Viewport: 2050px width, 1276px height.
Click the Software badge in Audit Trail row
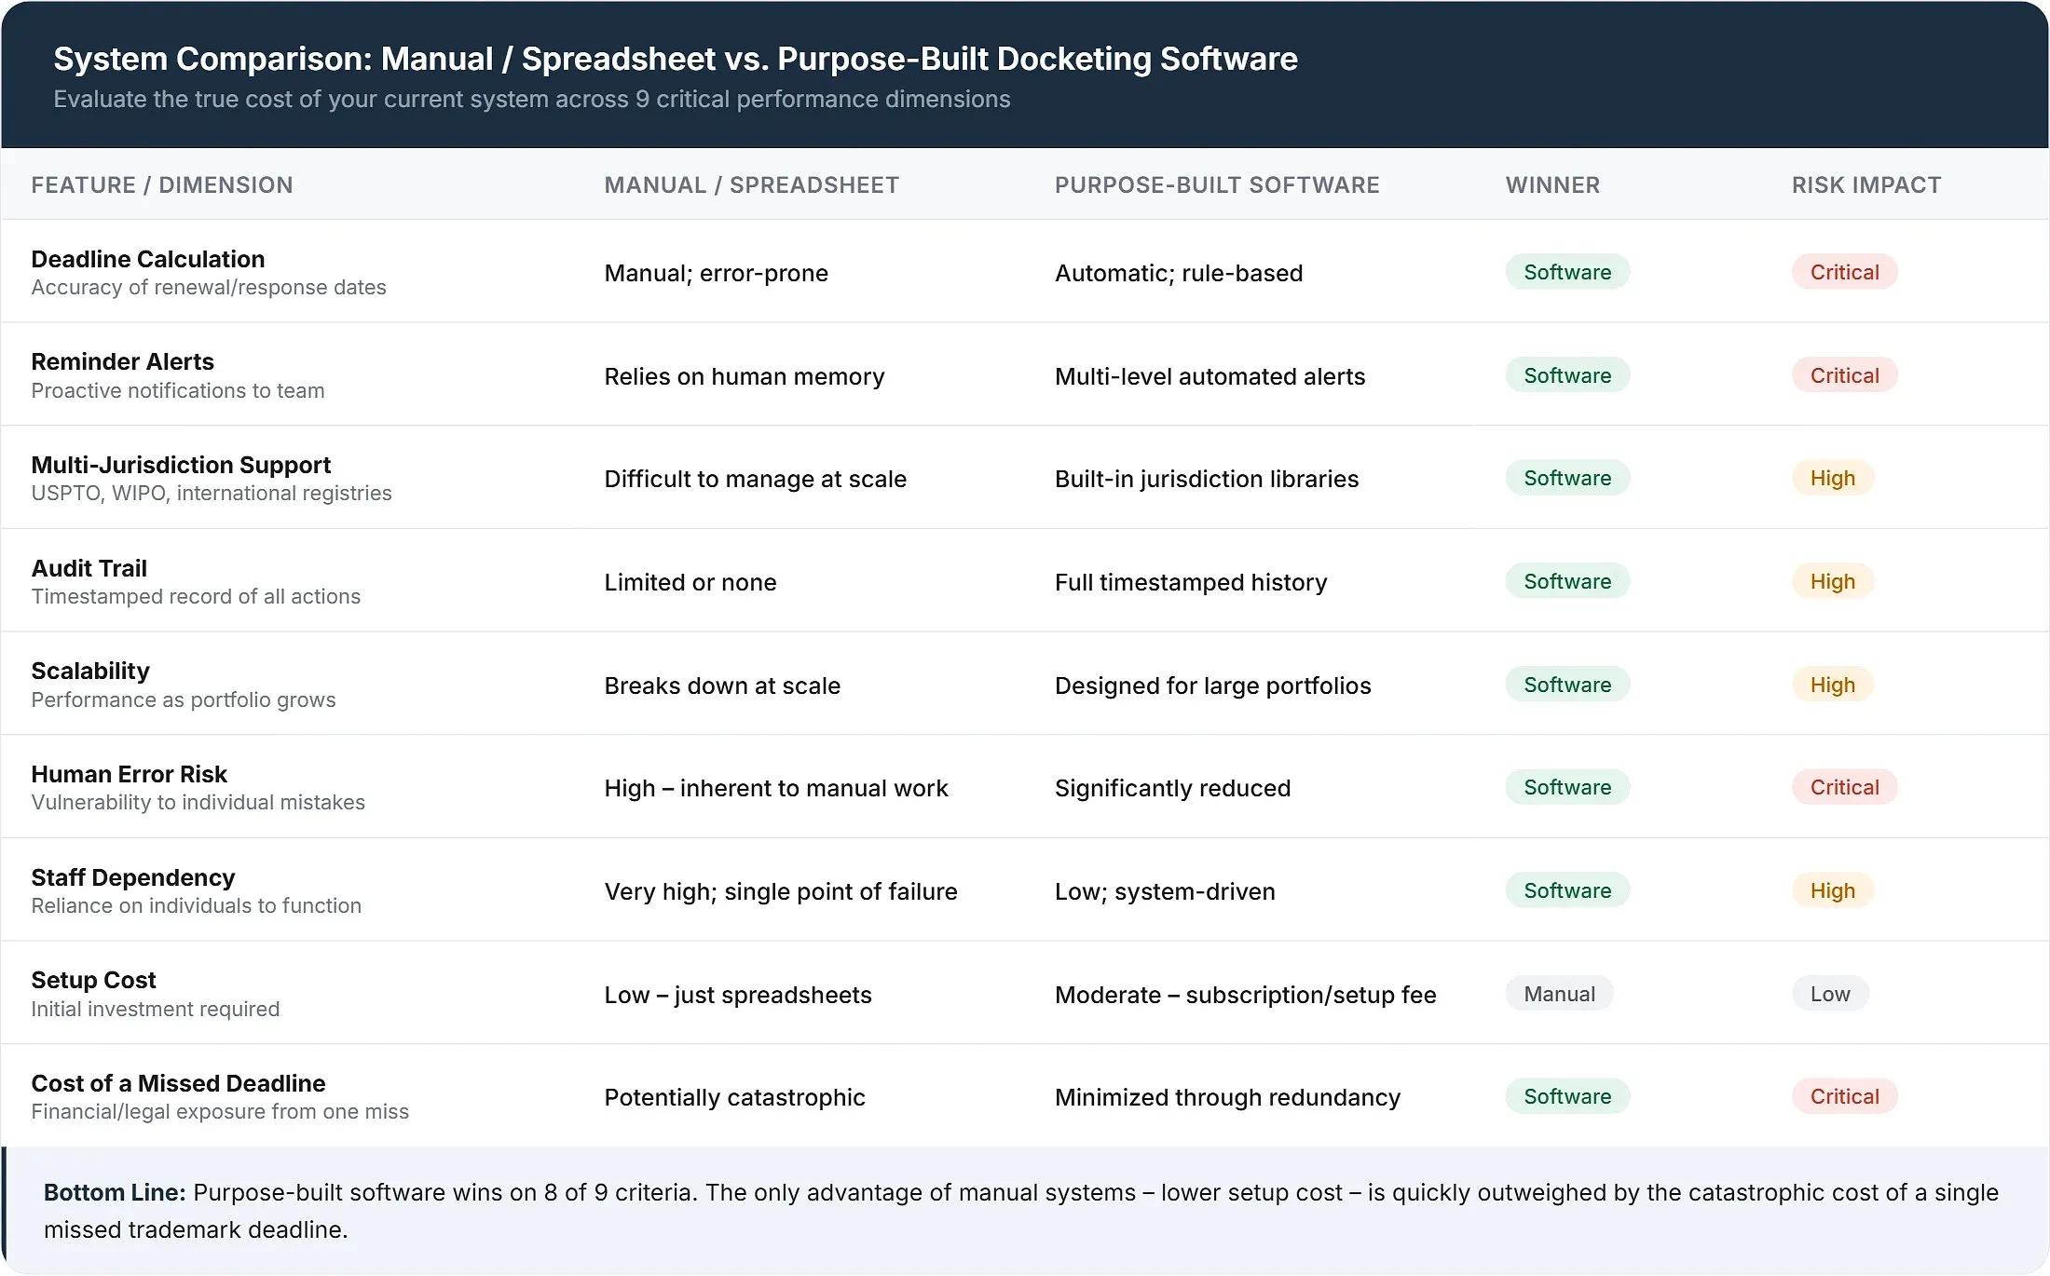tap(1567, 581)
